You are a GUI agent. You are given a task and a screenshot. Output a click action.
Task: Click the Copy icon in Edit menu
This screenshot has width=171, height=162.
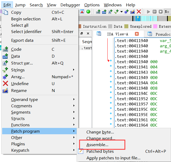pos(5,12)
